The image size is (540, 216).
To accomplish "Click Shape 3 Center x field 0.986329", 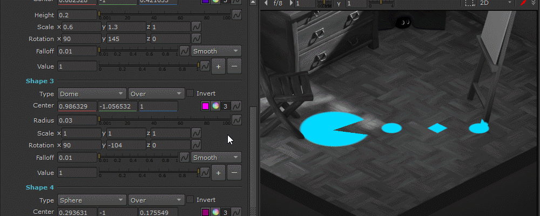I will coord(77,106).
